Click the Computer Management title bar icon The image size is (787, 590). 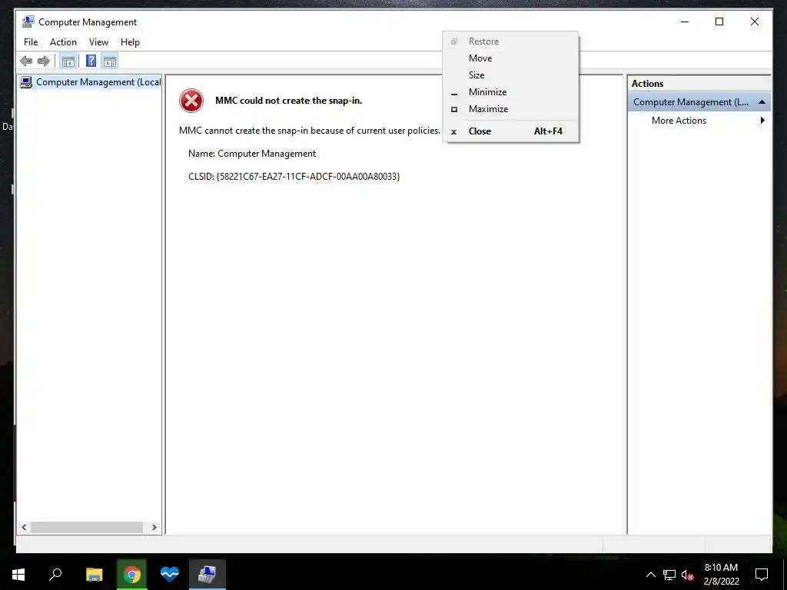coord(28,22)
